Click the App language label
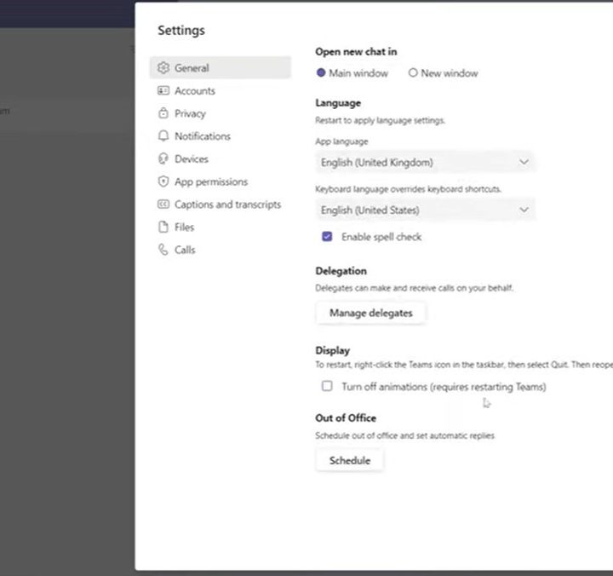Screen dimensions: 613x576 pyautogui.click(x=341, y=141)
